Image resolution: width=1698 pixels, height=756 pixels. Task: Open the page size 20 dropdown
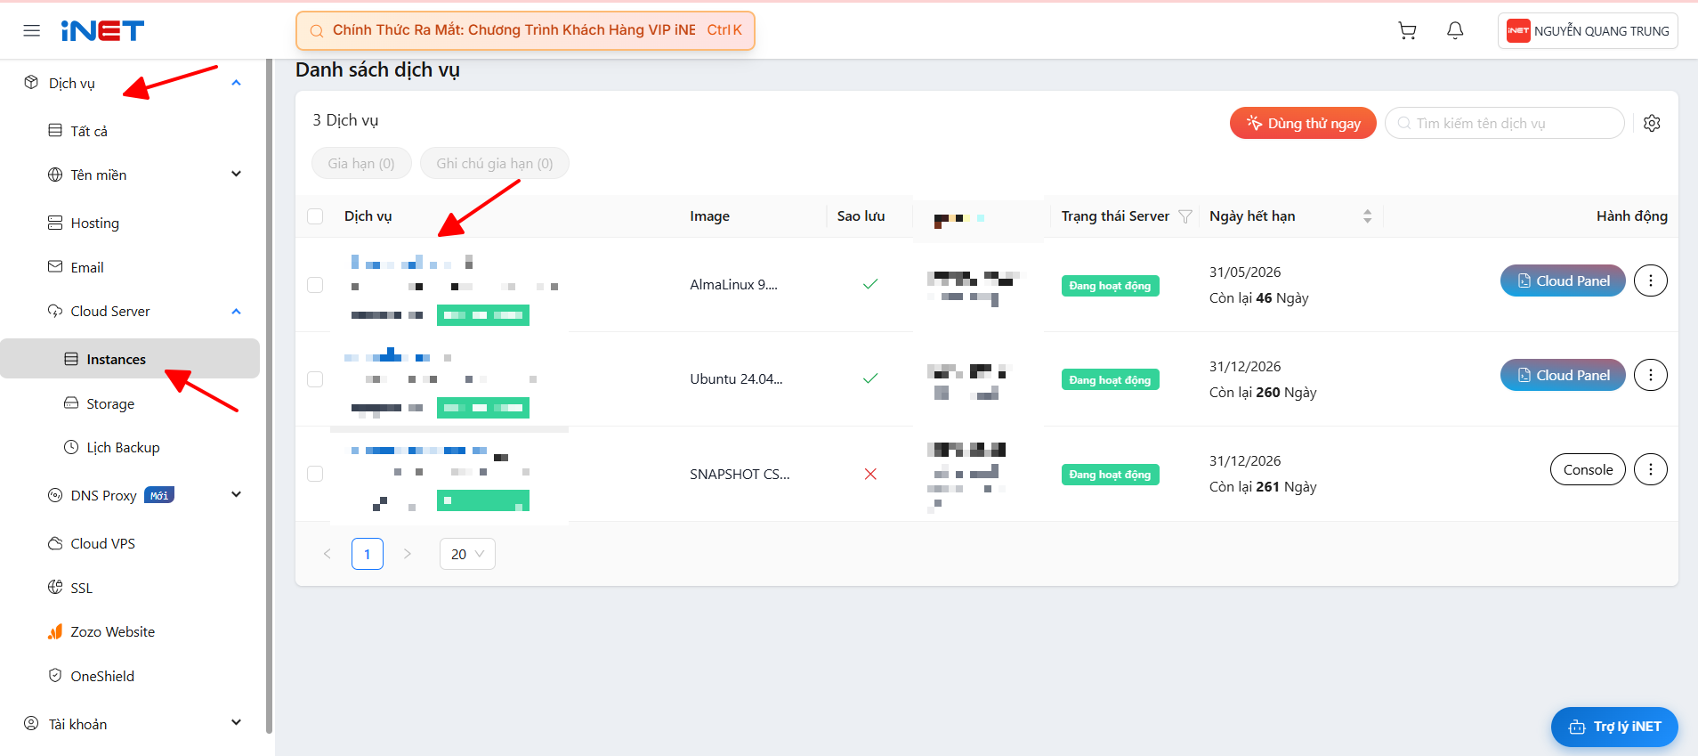(467, 554)
